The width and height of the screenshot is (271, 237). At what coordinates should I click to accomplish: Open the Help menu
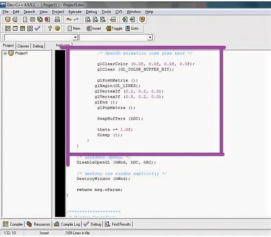pyautogui.click(x=149, y=12)
